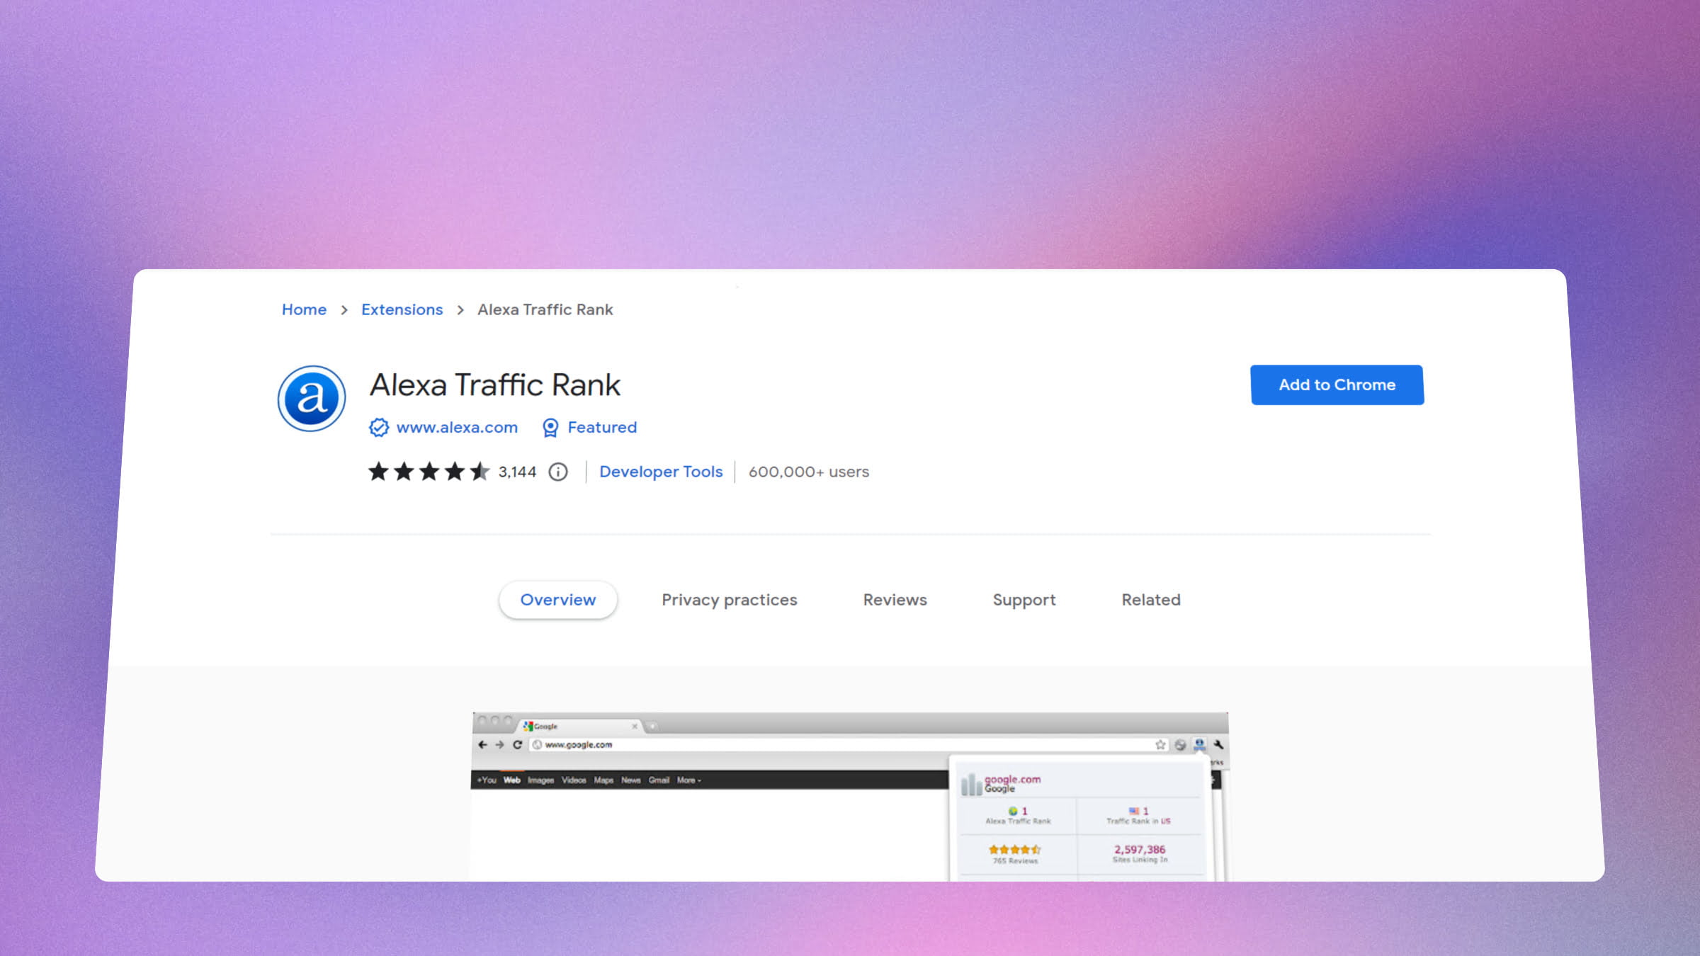1700x956 pixels.
Task: Click the verified publisher shield icon
Action: pos(377,426)
